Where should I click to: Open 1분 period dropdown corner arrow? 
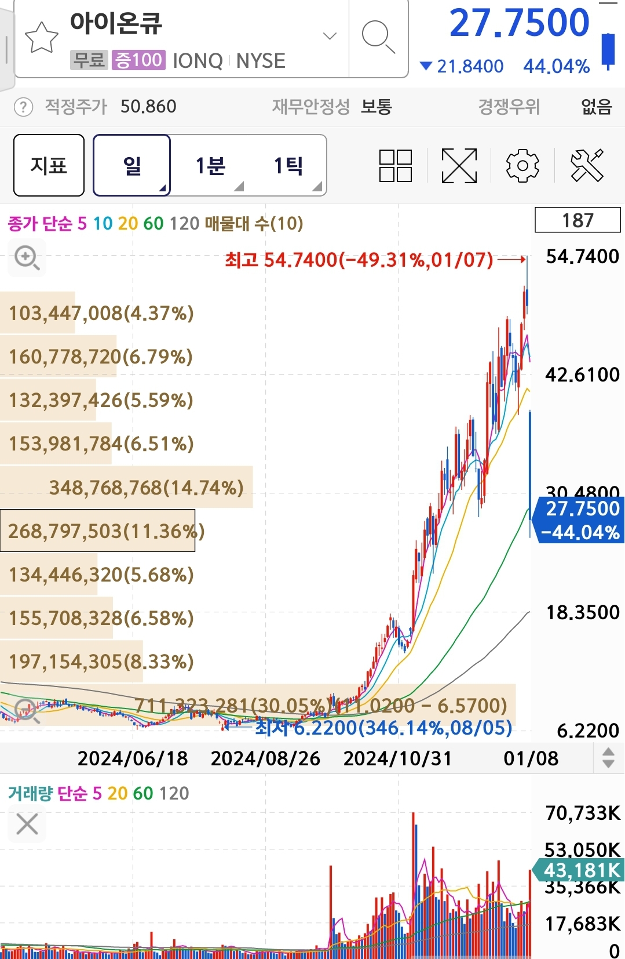pyautogui.click(x=239, y=186)
